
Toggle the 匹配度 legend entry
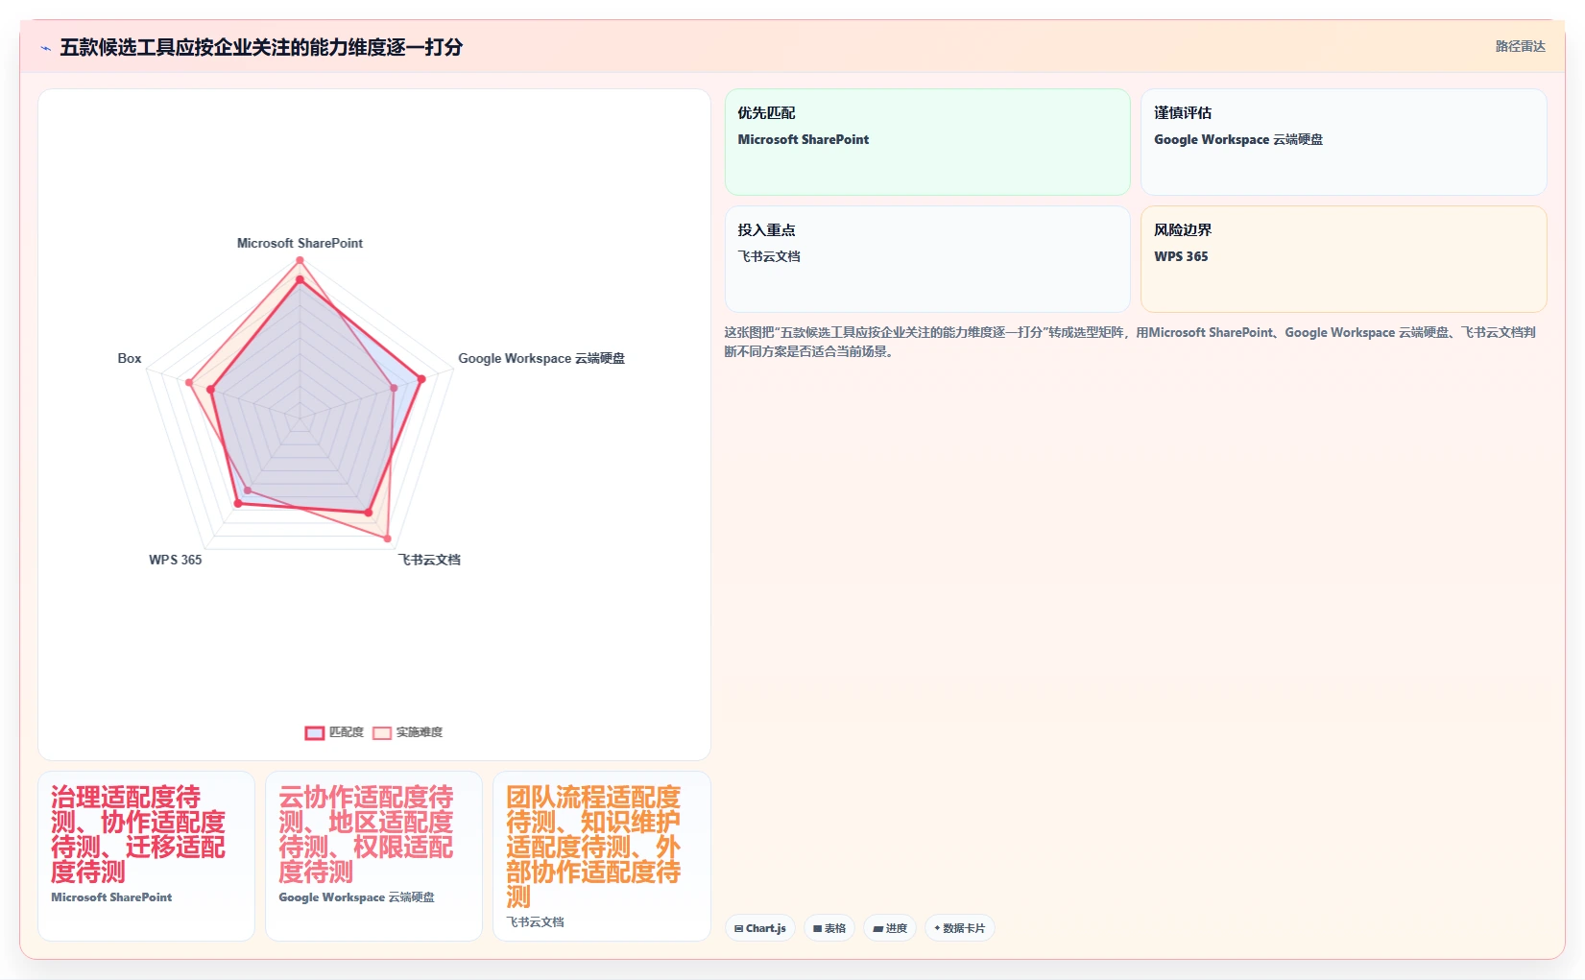pos(334,732)
